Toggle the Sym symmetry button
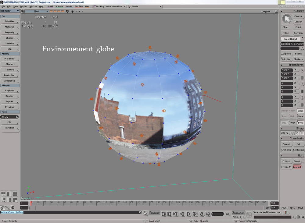Image resolution: width=305 pixels, height=223 pixels. coord(300,122)
